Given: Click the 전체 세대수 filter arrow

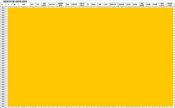Looking at the screenshot, I should tap(48, 5).
